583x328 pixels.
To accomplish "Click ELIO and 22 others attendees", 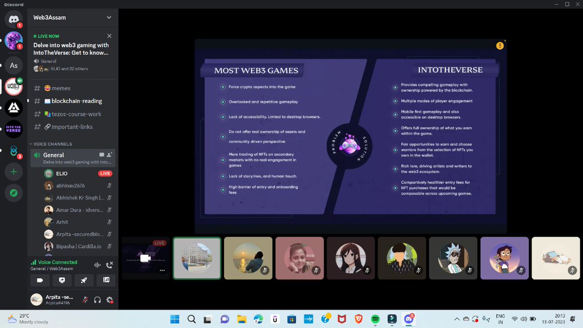I will 61,69.
